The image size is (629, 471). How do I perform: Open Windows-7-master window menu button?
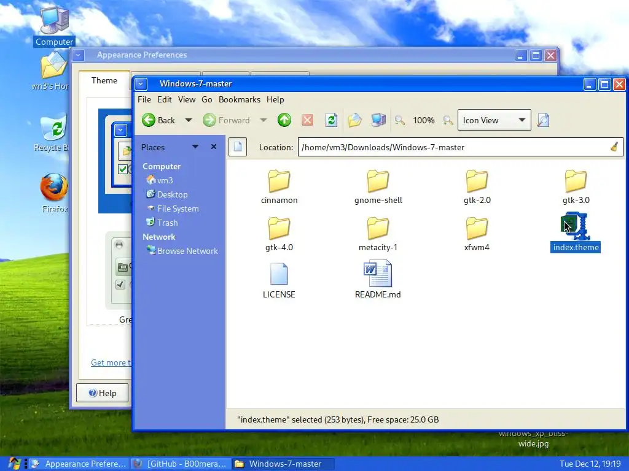[x=141, y=84]
